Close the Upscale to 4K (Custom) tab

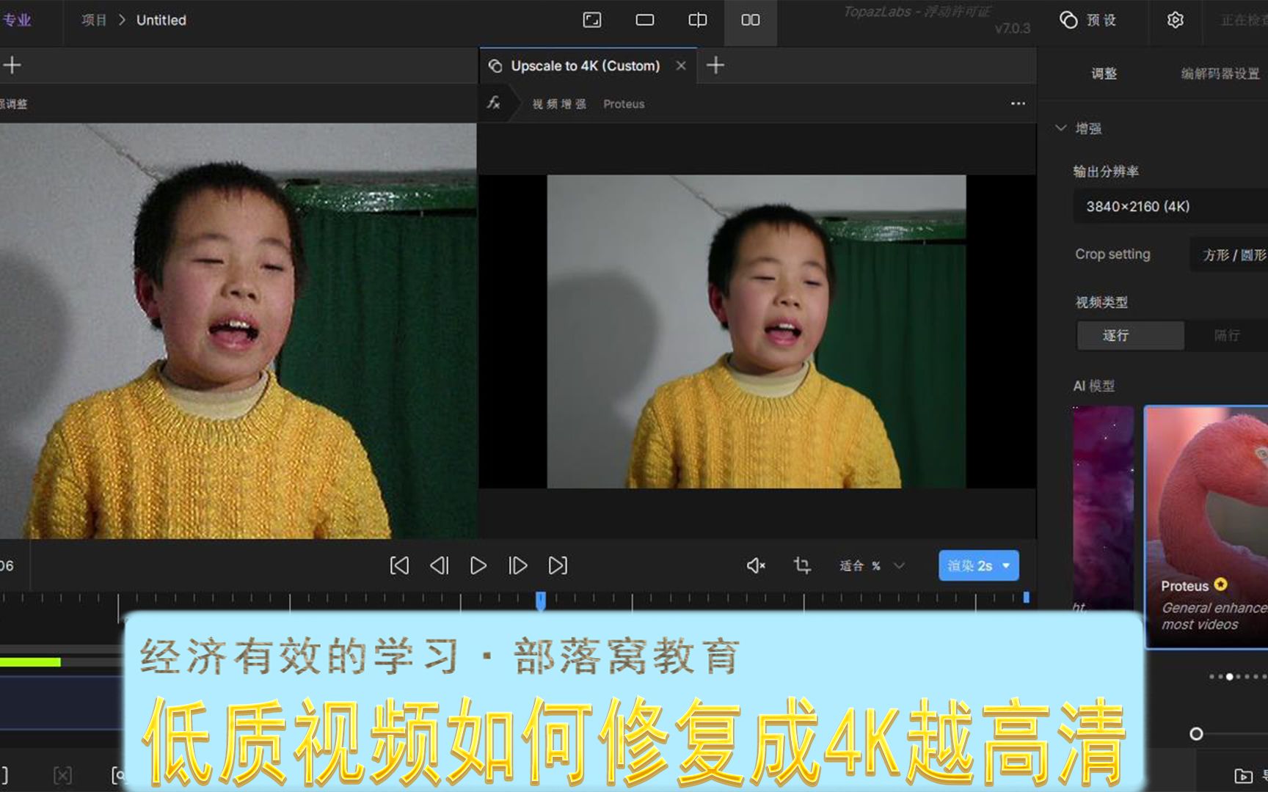tap(681, 66)
